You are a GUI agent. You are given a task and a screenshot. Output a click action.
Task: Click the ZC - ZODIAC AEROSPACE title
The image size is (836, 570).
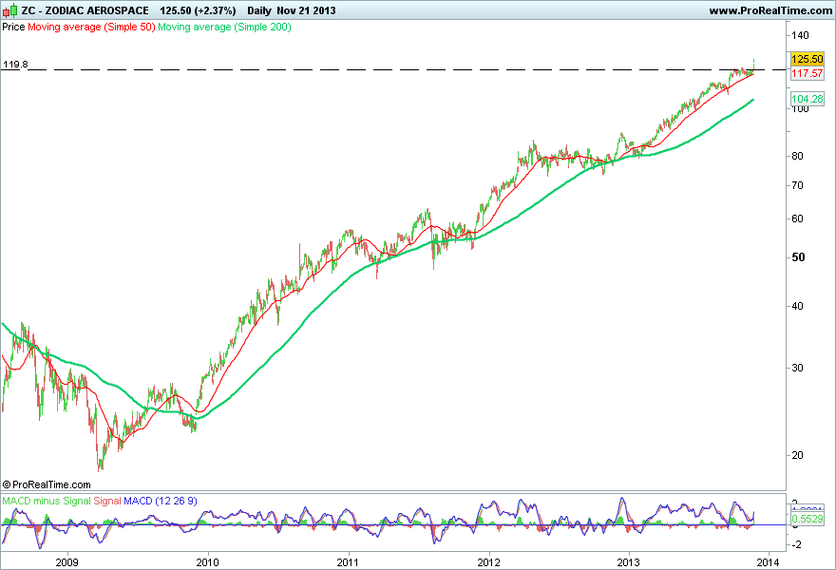click(x=85, y=10)
